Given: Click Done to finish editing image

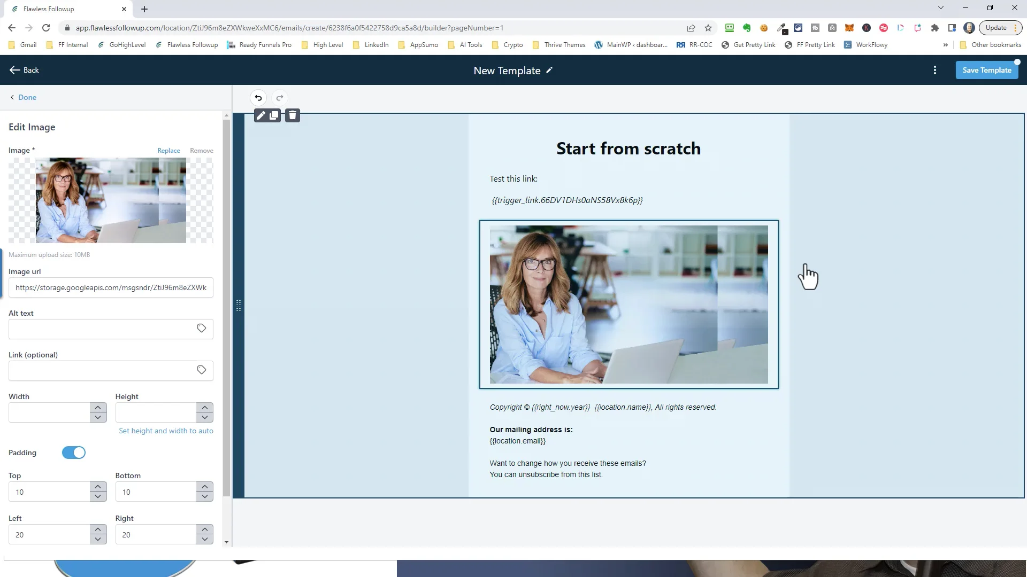Looking at the screenshot, I should [23, 97].
